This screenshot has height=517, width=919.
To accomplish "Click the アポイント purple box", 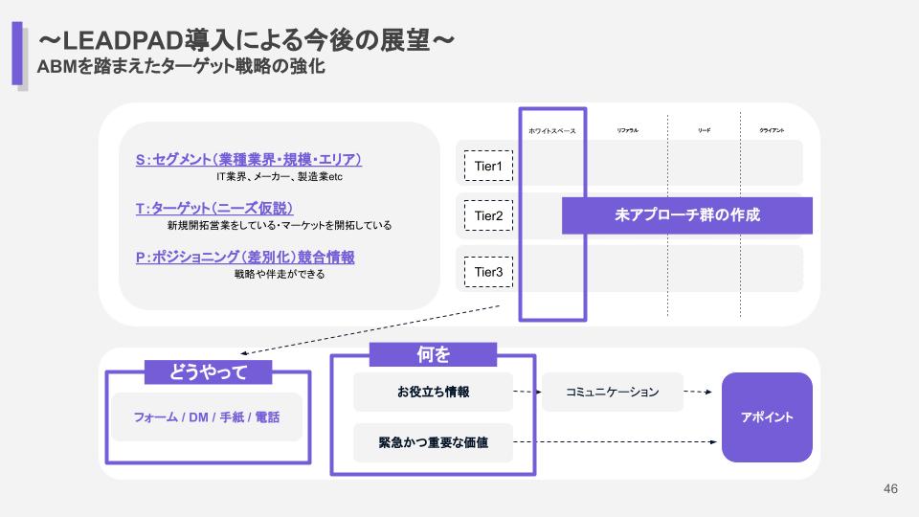I will 767,416.
